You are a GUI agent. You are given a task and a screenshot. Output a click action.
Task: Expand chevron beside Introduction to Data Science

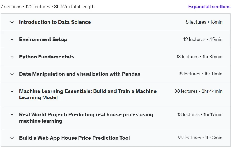click(12, 22)
